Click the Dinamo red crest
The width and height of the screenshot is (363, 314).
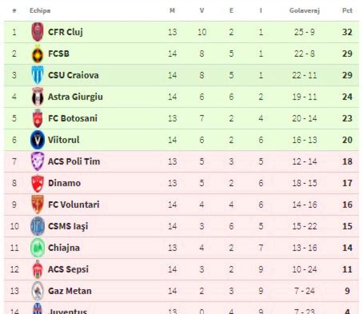38,183
